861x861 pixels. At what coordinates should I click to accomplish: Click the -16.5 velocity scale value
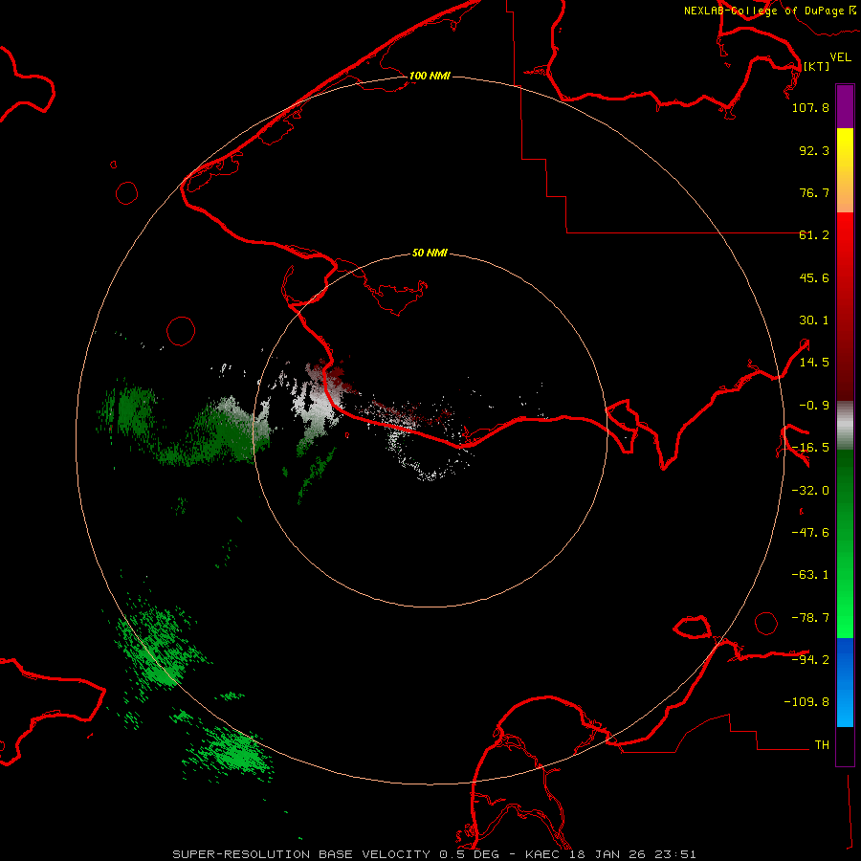810,448
